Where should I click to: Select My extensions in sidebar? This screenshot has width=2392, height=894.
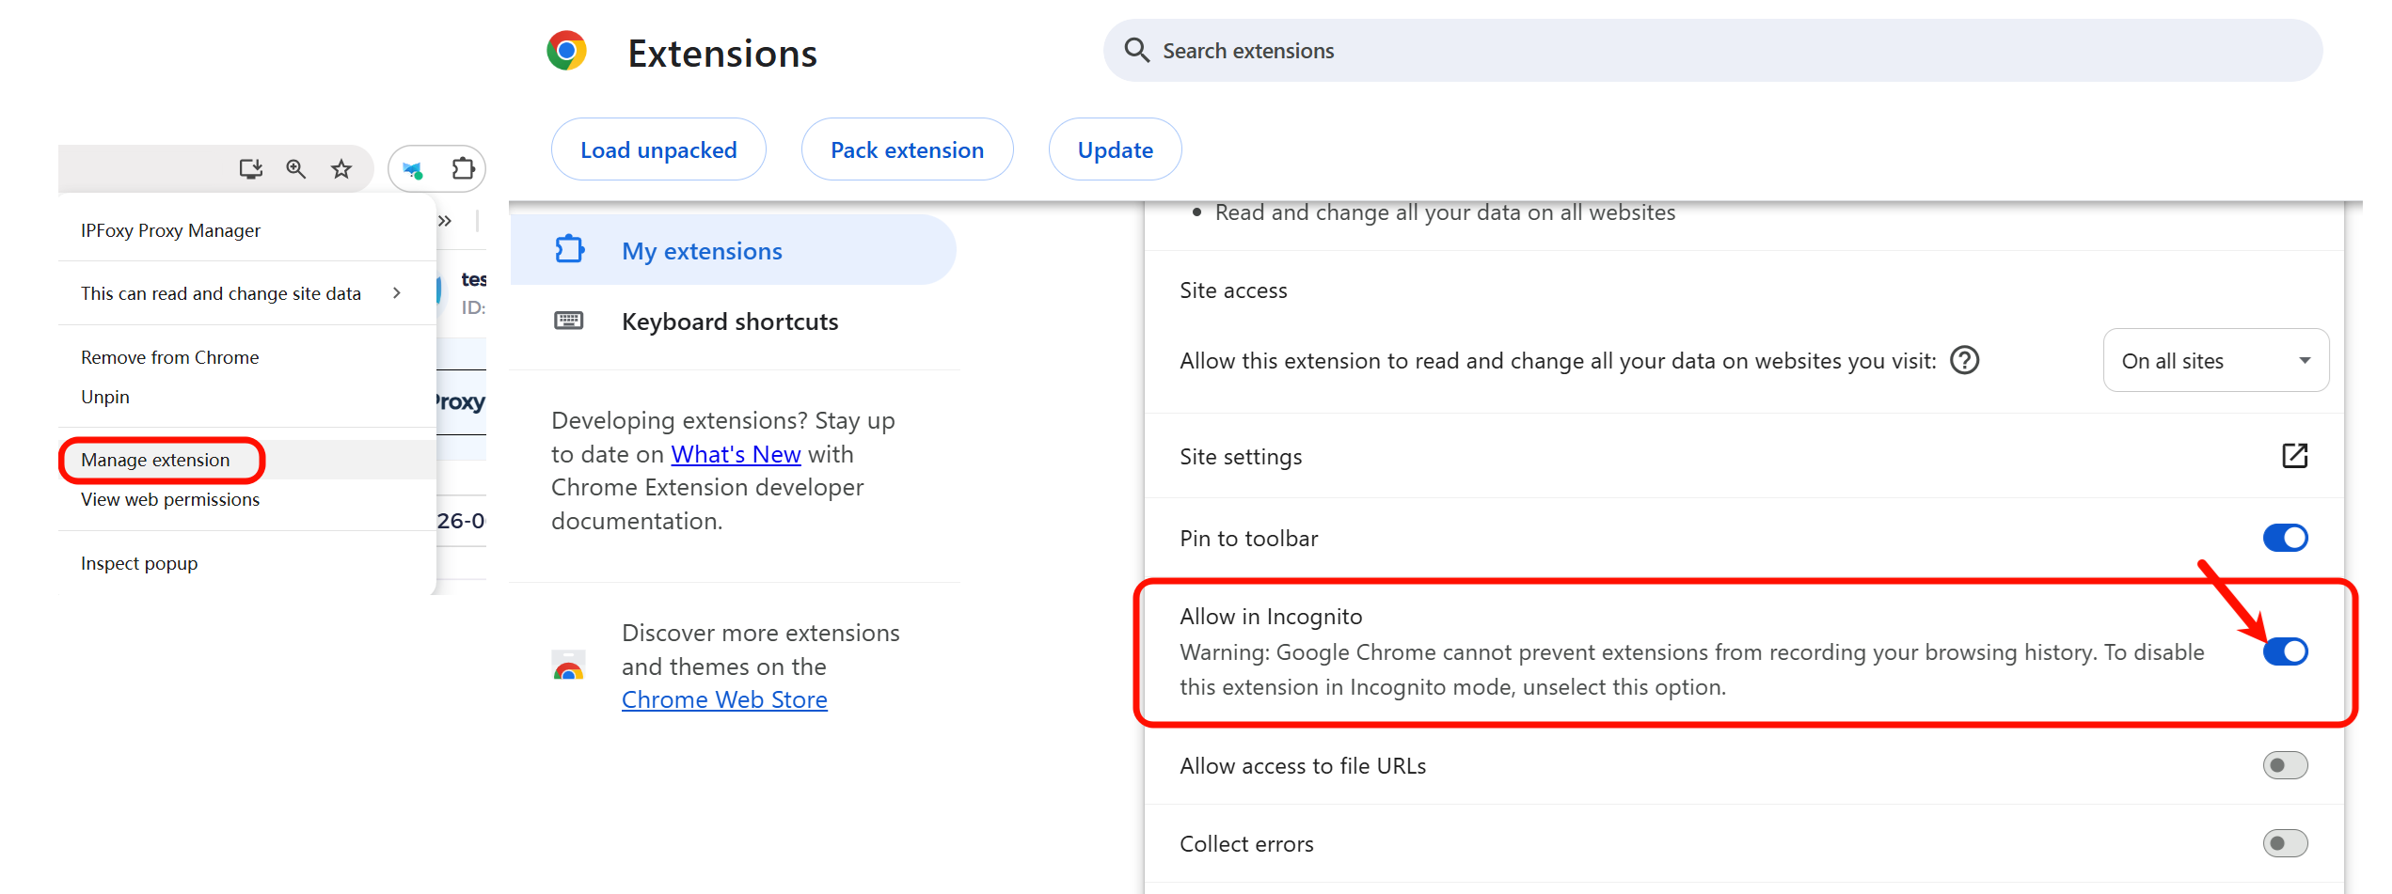(733, 250)
